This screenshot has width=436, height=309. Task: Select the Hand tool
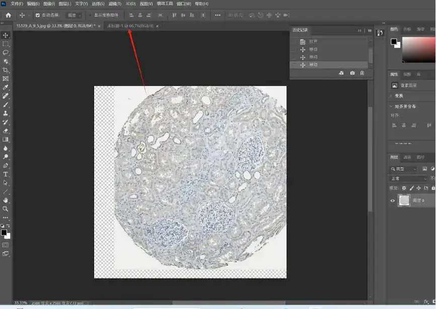6,200
